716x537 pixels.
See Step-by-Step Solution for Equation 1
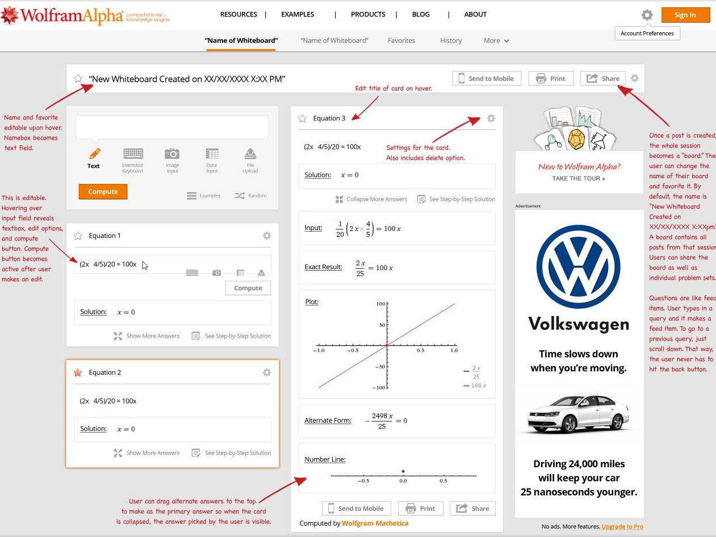pyautogui.click(x=231, y=336)
